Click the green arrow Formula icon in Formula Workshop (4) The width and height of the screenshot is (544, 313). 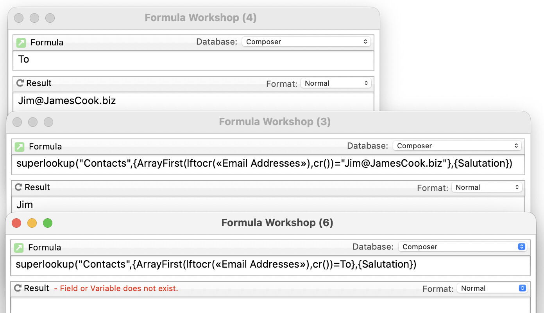[21, 42]
